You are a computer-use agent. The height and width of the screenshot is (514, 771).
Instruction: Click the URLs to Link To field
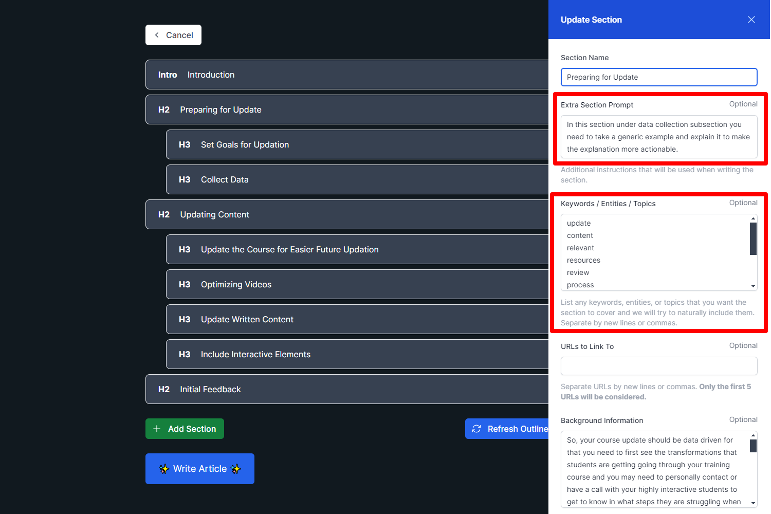point(658,366)
